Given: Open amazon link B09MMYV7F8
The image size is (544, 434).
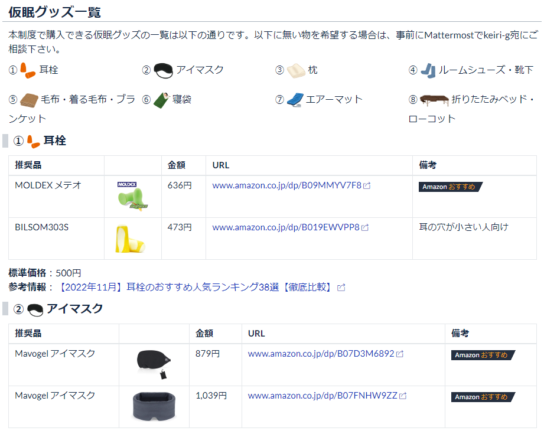Looking at the screenshot, I should [x=286, y=185].
